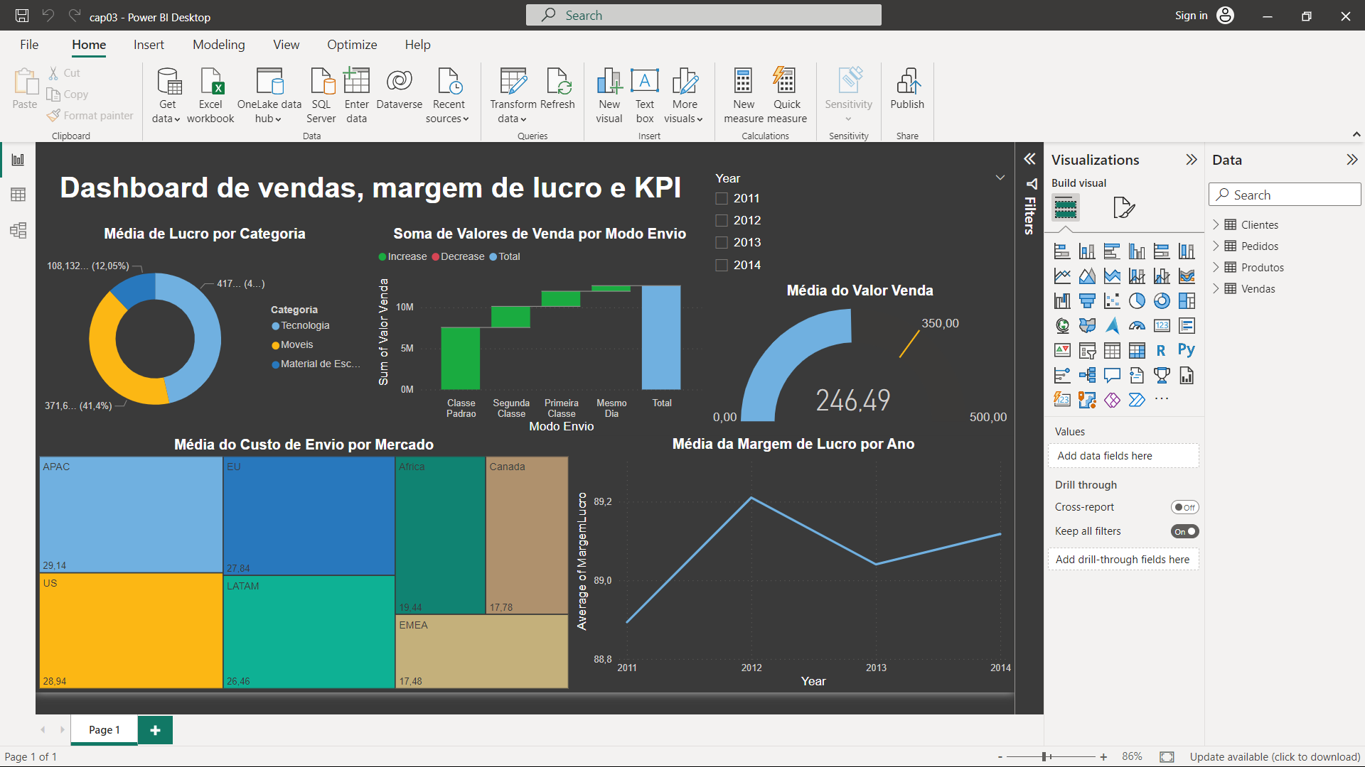The width and height of the screenshot is (1365, 767).
Task: Open Model view in the left sidebar
Action: pyautogui.click(x=18, y=230)
